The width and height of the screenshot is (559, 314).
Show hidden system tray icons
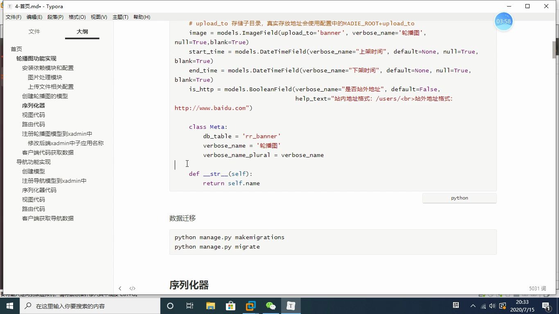[473, 306]
